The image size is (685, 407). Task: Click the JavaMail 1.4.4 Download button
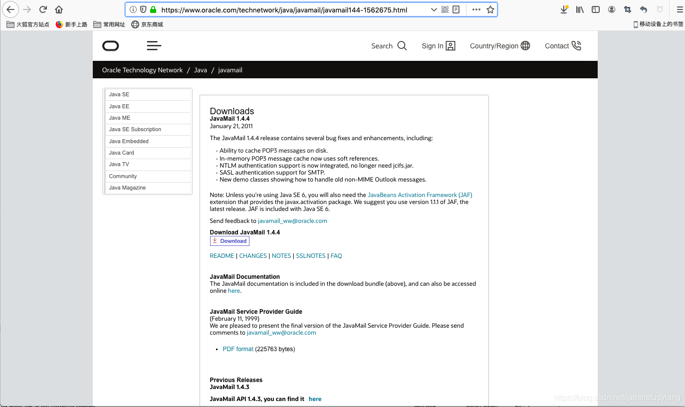(x=229, y=241)
